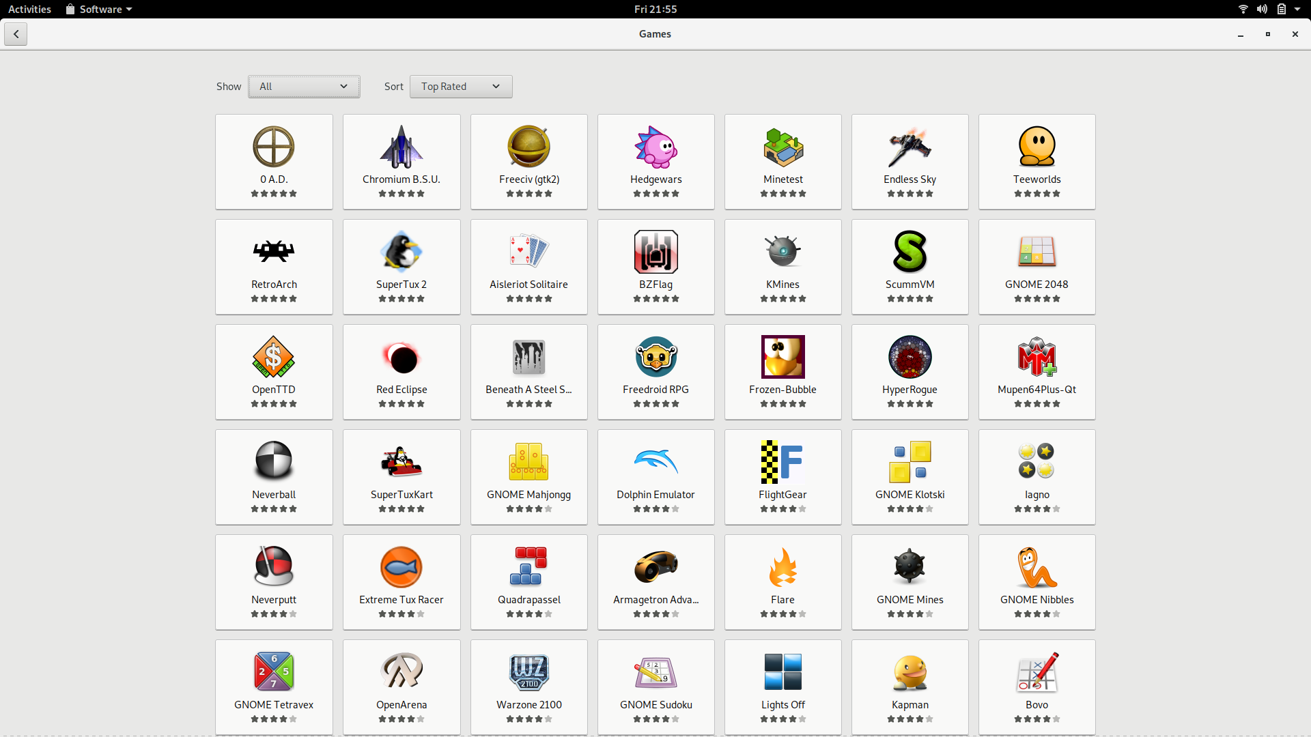Open the Frozen-Bubble penguin icon
The width and height of the screenshot is (1311, 737).
783,357
